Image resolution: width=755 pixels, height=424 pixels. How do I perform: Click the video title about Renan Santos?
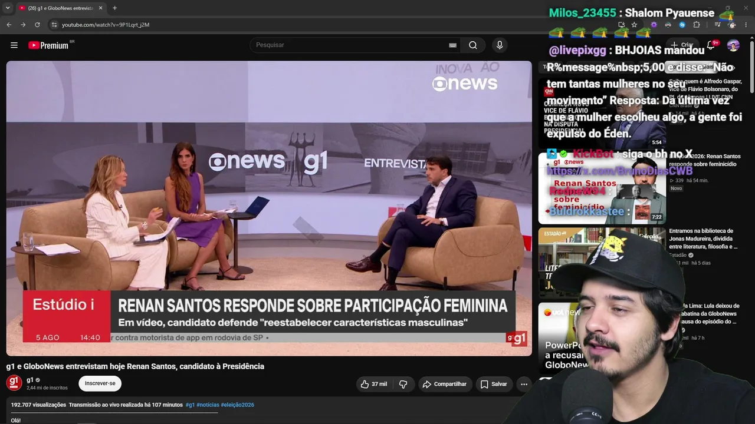click(x=135, y=366)
